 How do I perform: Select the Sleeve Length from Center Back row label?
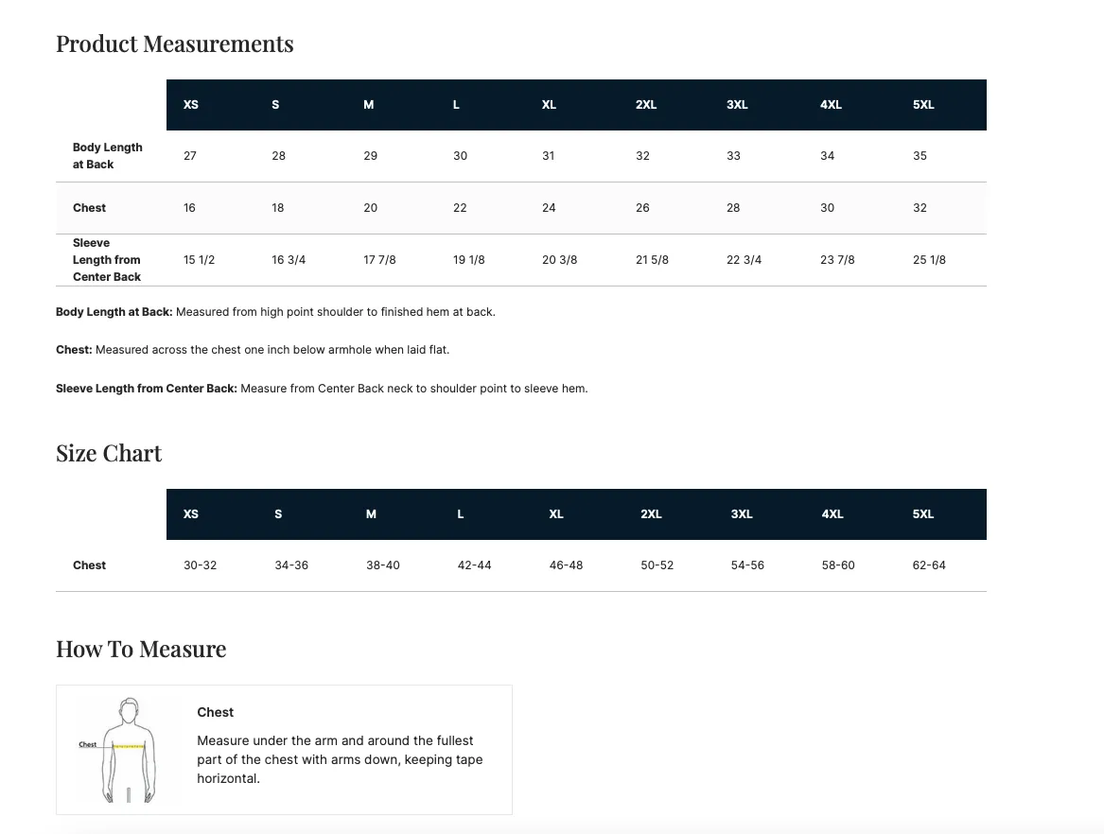coord(107,260)
